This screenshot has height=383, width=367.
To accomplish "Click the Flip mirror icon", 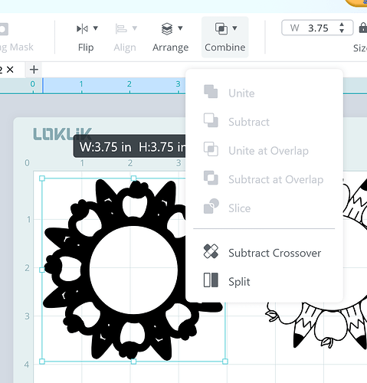I will coord(82,28).
